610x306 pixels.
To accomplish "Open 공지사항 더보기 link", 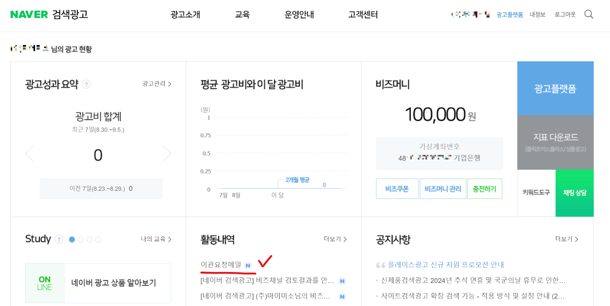I will point(567,239).
